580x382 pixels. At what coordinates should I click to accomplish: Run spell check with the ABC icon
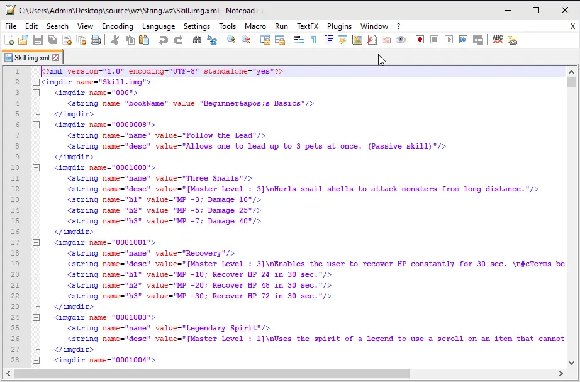498,40
